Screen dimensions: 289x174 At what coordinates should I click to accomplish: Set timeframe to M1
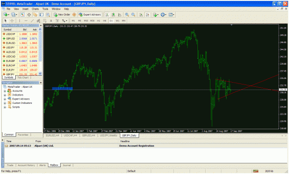point(74,21)
